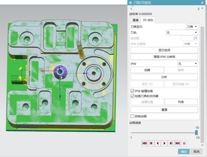
Task: Open the 刀轨 dropdown set to 无
Action: (182, 32)
